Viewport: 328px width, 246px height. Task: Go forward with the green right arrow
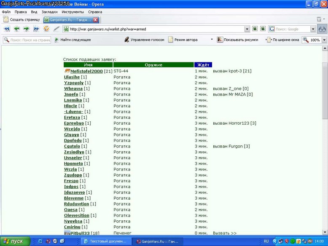[27, 29]
